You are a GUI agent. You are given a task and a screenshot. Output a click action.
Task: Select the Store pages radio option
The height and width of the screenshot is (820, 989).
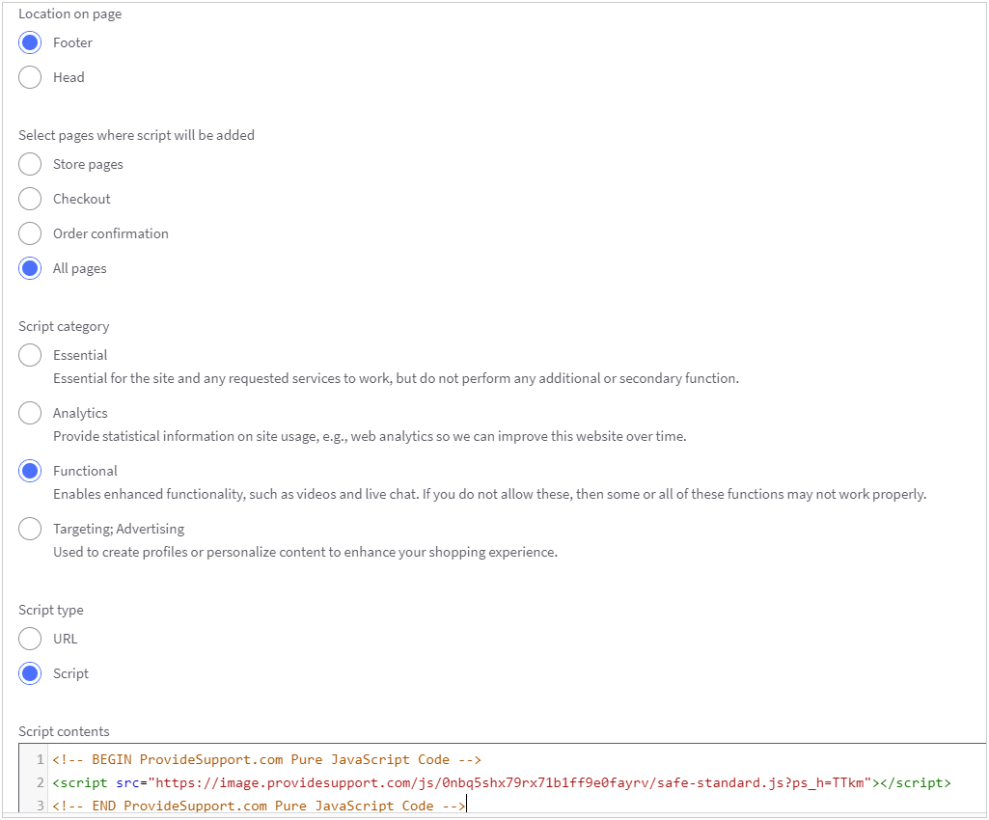[30, 164]
